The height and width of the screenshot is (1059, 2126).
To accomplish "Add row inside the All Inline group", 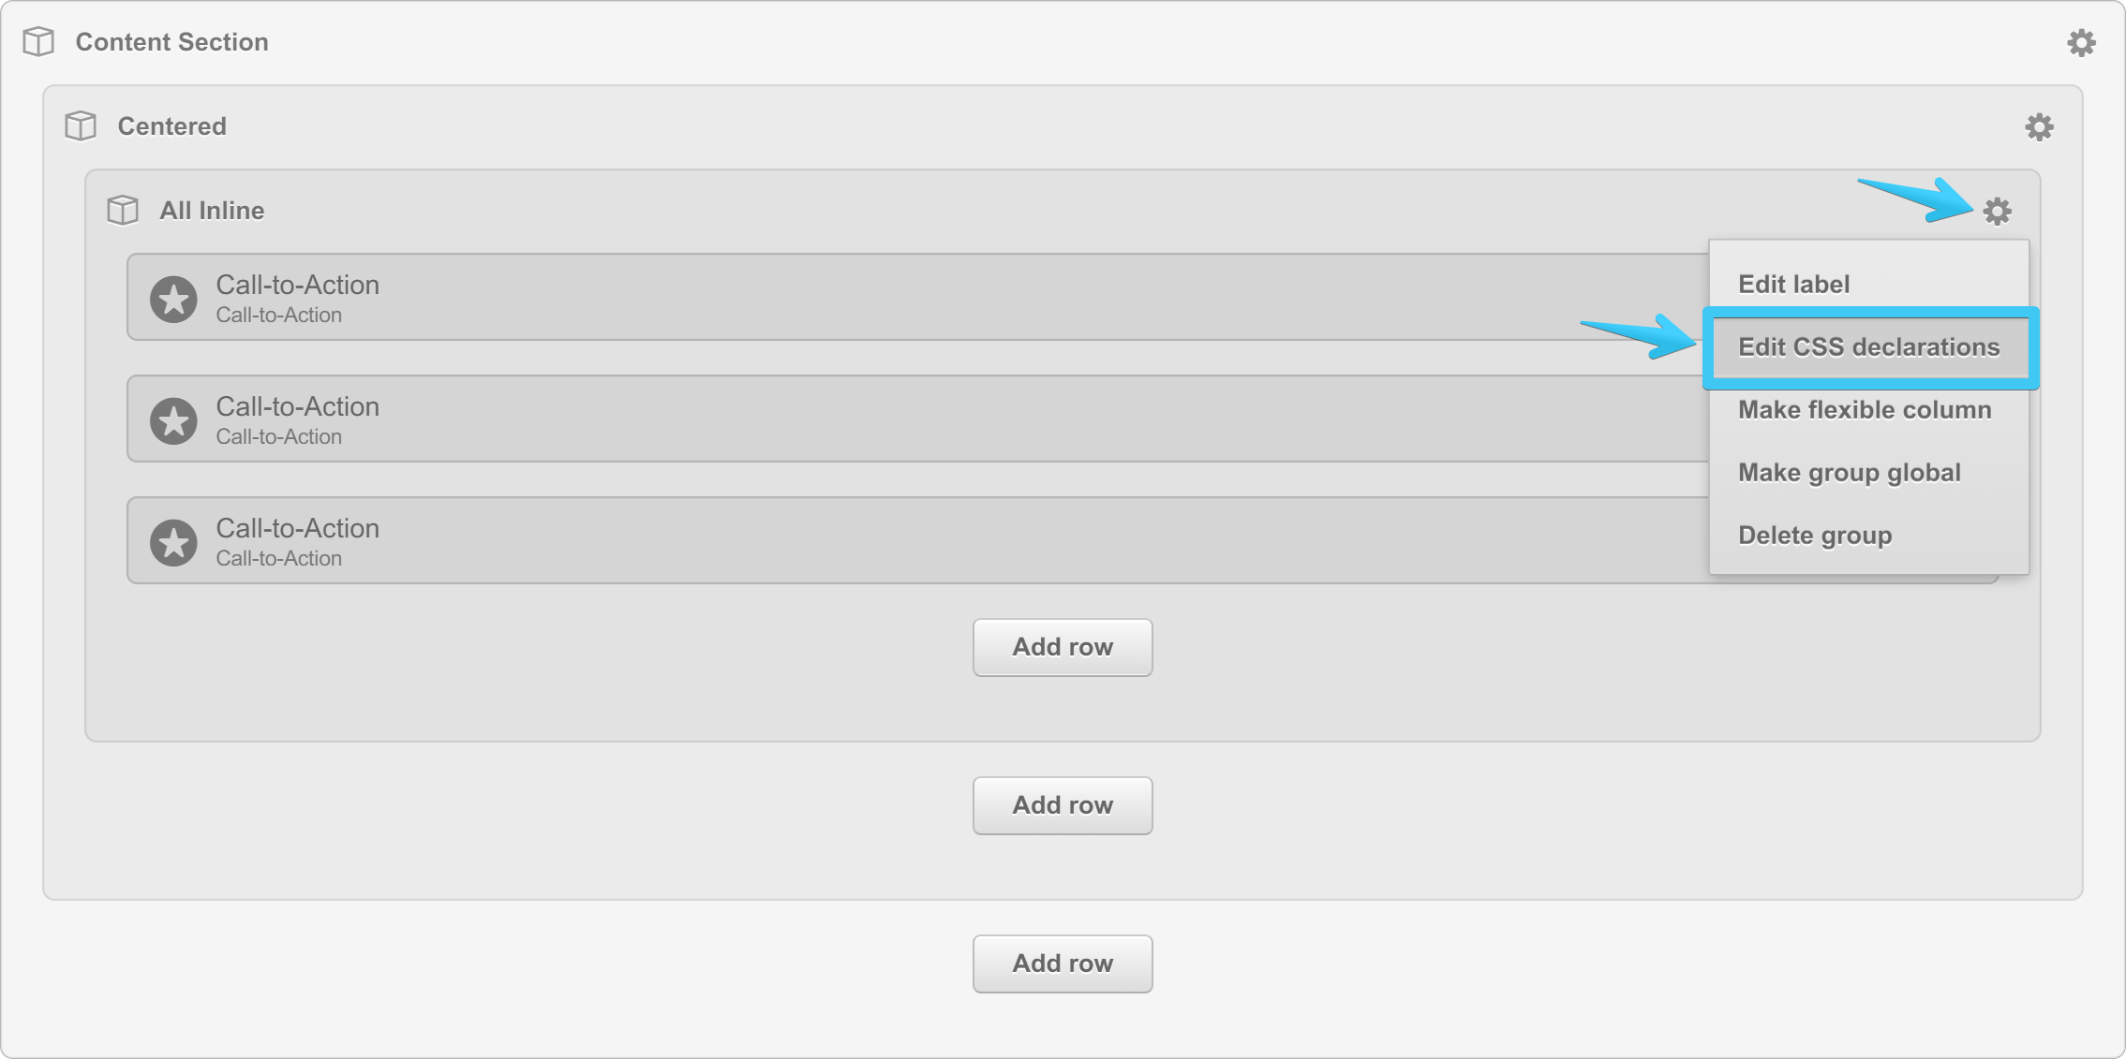I will click(1063, 647).
